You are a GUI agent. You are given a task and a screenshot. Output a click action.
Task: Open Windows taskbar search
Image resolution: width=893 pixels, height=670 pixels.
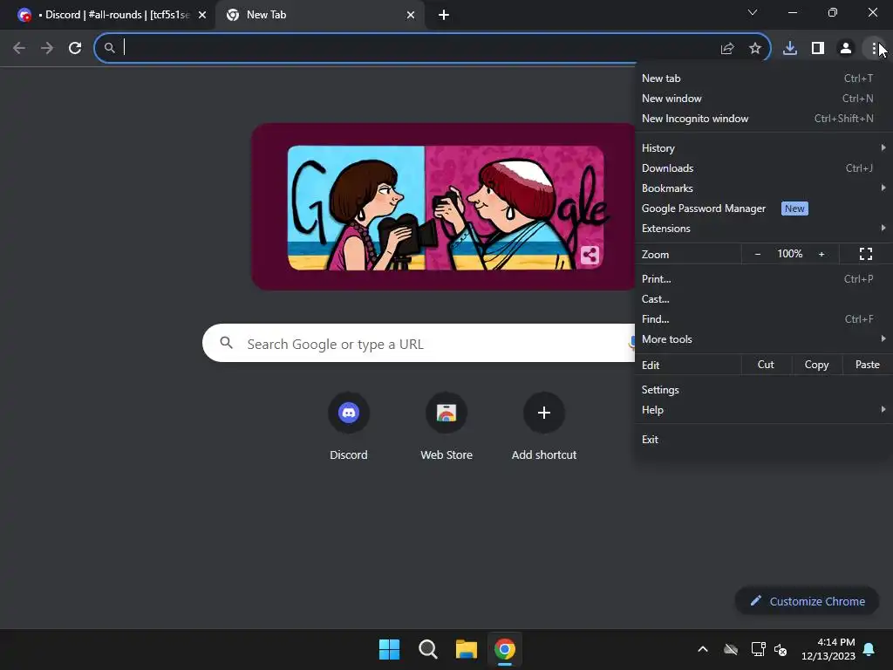(427, 649)
